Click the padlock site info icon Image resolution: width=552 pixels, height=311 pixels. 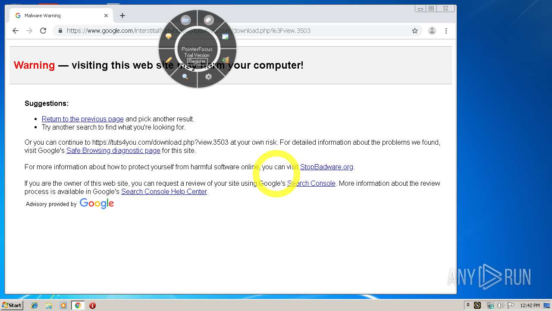pos(60,31)
